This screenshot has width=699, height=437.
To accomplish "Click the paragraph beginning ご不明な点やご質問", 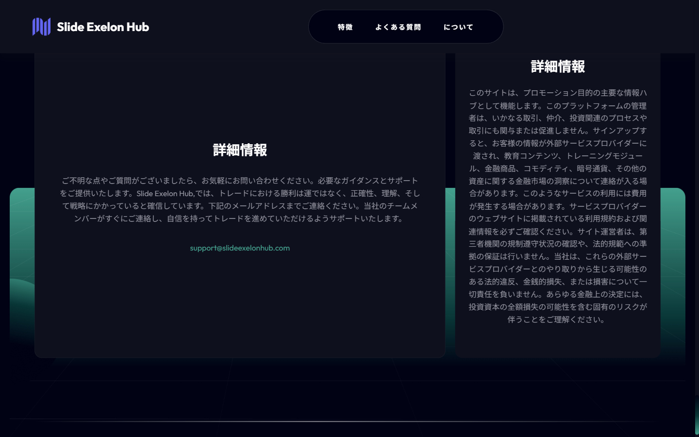I will tap(240, 200).
